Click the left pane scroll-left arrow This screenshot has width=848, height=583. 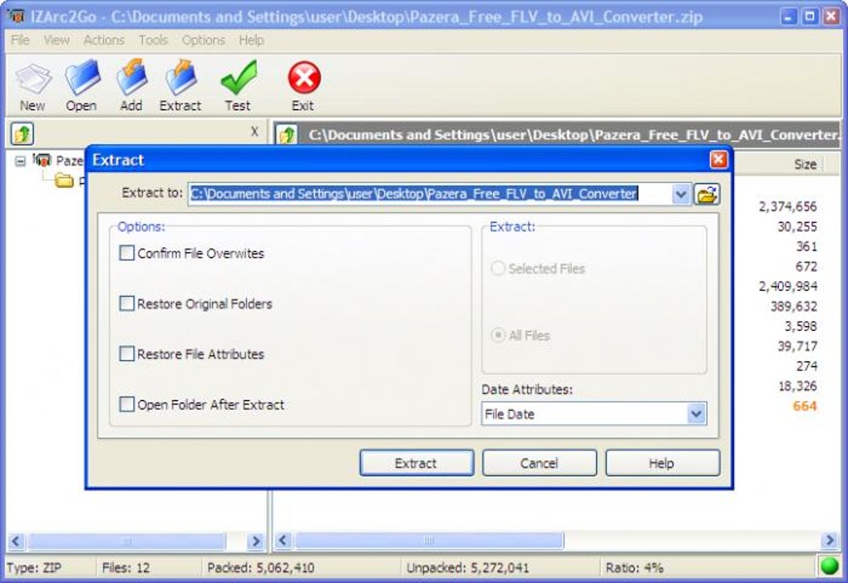pyautogui.click(x=16, y=541)
